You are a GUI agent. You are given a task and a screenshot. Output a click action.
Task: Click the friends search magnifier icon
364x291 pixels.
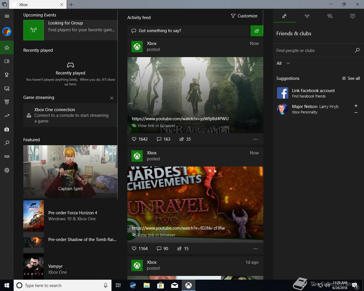coord(357,50)
